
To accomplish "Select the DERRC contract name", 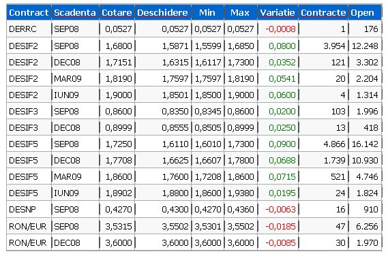I will pos(23,29).
